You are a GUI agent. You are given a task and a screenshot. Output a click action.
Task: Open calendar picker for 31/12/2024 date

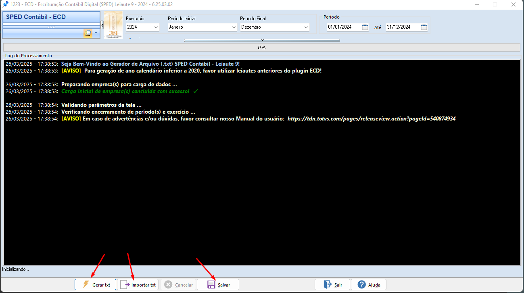coord(424,27)
